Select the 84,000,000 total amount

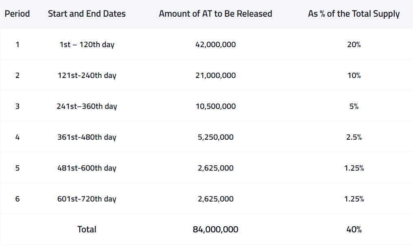pyautogui.click(x=215, y=230)
